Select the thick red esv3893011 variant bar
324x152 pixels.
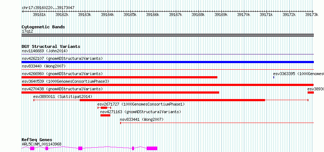coord(172,100)
